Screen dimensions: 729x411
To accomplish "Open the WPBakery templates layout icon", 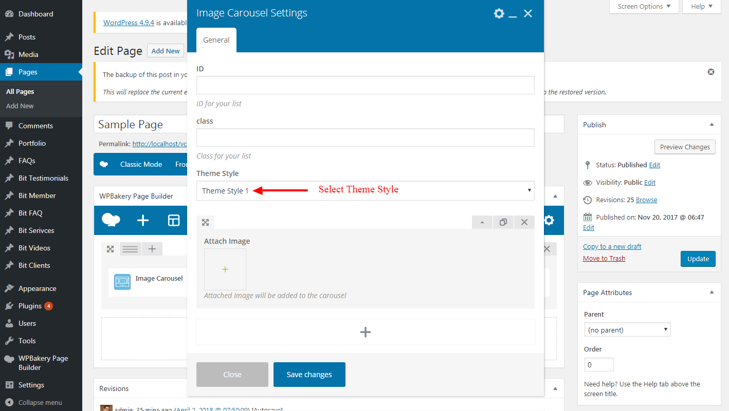I will click(x=174, y=220).
